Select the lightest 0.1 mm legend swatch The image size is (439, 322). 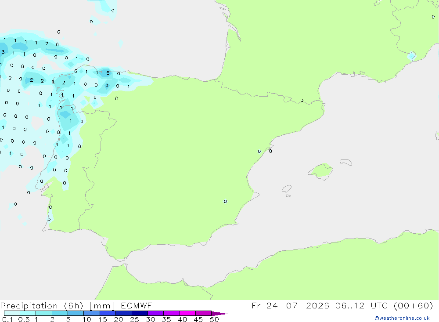(x=12, y=313)
